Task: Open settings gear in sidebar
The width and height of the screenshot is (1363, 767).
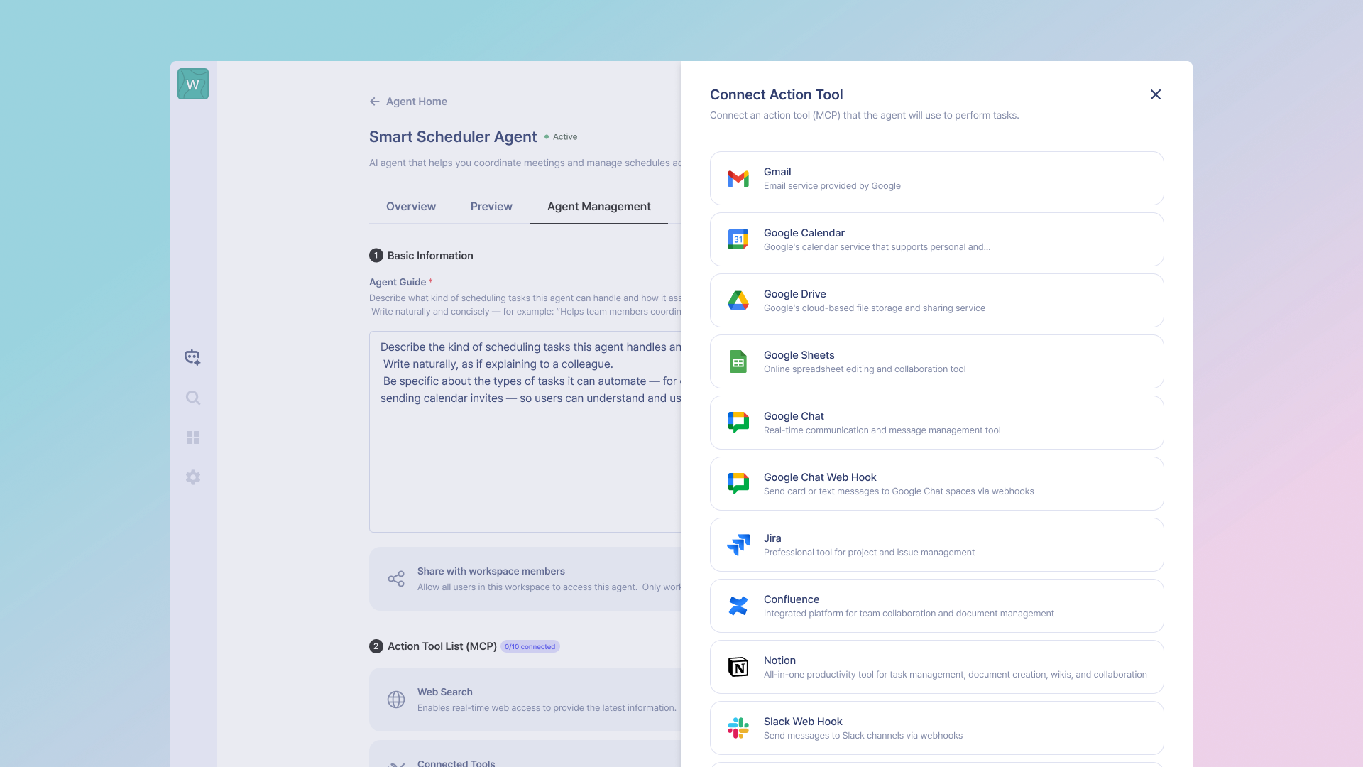Action: (192, 477)
